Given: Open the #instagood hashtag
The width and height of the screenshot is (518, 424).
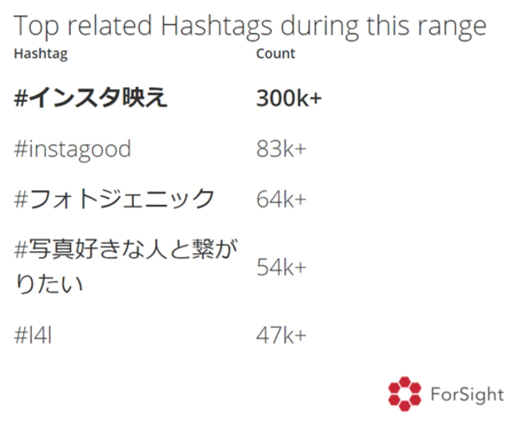Looking at the screenshot, I should tap(73, 149).
